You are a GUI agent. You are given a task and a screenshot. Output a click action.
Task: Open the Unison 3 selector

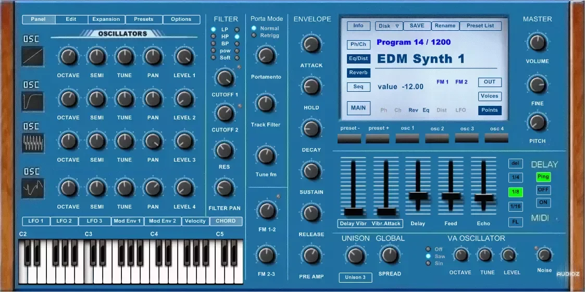click(356, 277)
